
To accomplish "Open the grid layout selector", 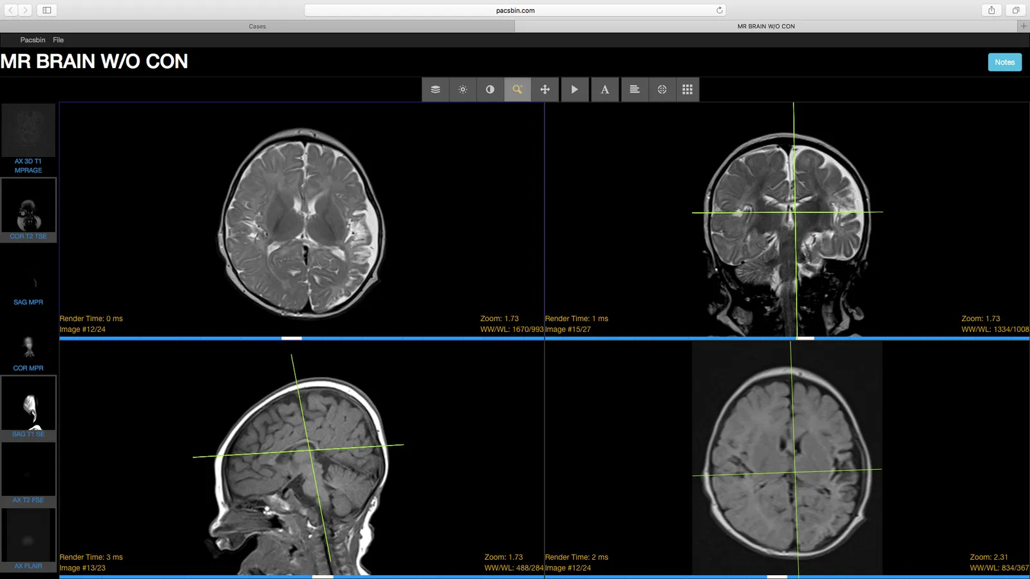I will pyautogui.click(x=688, y=89).
